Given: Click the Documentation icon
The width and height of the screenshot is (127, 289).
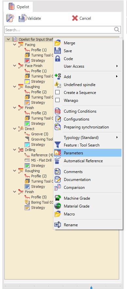Looking at the screenshot, I should (x=58, y=180).
